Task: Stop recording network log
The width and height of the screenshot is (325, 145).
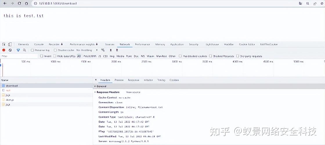Action: 4,50
